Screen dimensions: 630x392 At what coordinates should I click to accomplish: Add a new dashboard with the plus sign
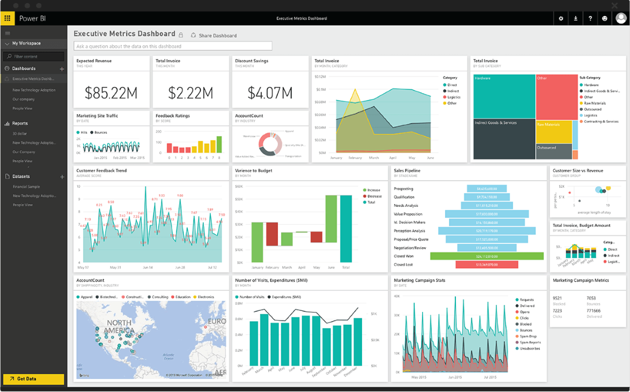pos(62,68)
